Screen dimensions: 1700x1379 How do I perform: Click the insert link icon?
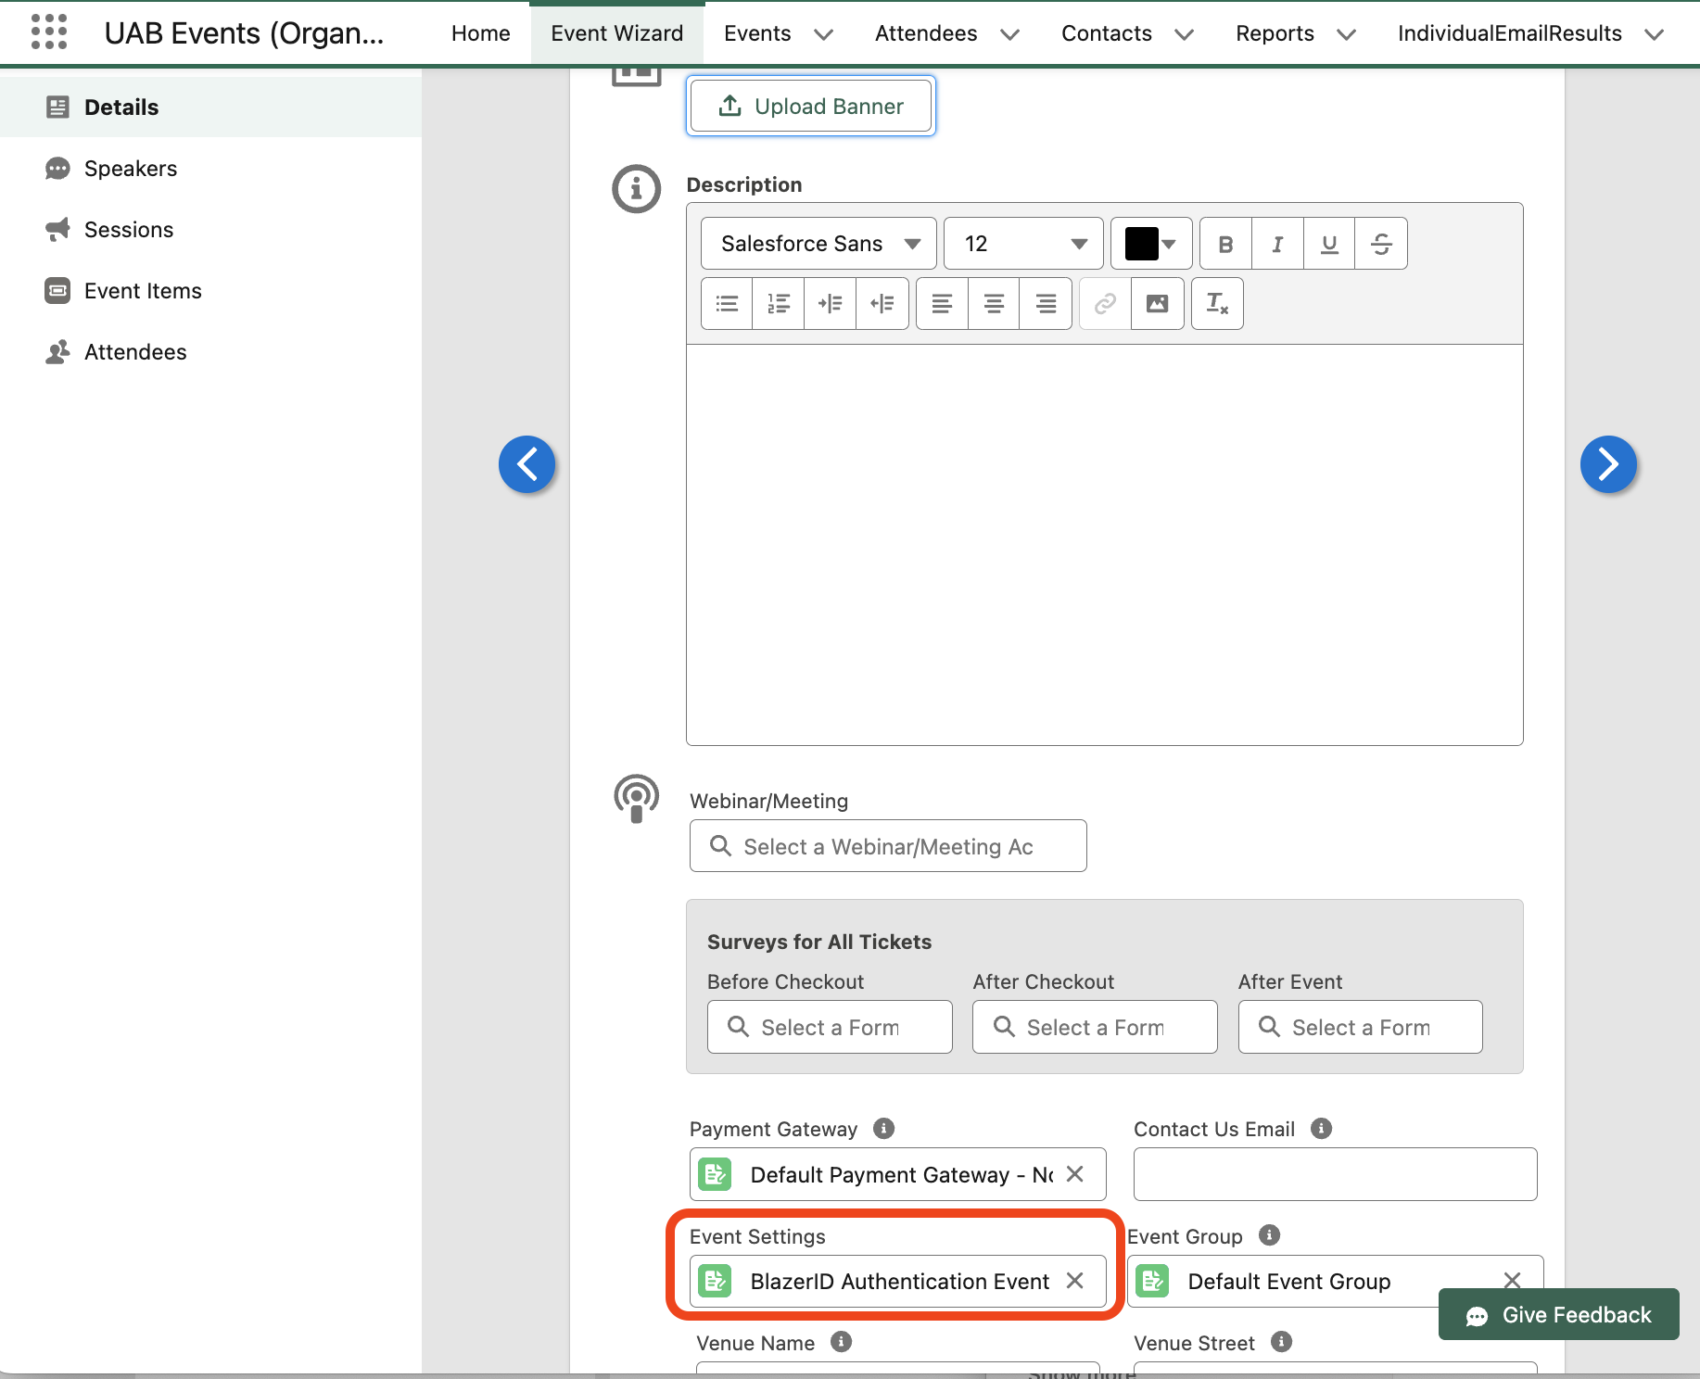point(1103,303)
